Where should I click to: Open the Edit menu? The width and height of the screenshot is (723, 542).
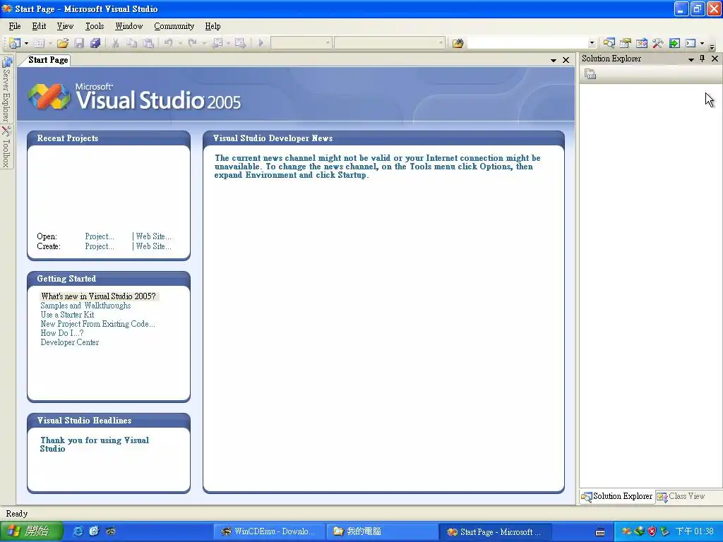(40, 26)
